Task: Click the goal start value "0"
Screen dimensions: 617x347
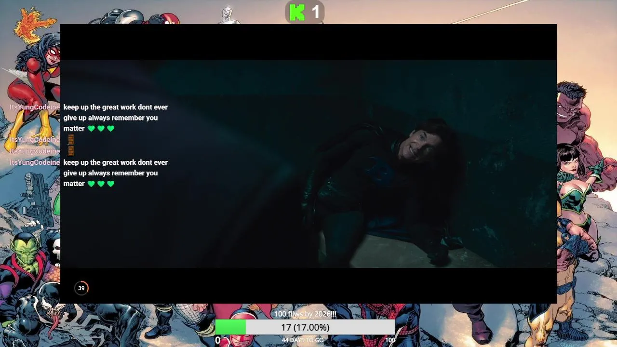Action: pyautogui.click(x=217, y=341)
